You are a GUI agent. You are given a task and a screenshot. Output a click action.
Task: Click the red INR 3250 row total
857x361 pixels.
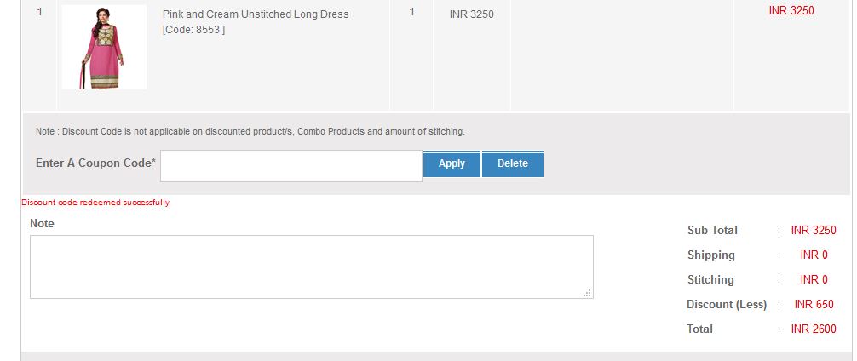point(791,11)
